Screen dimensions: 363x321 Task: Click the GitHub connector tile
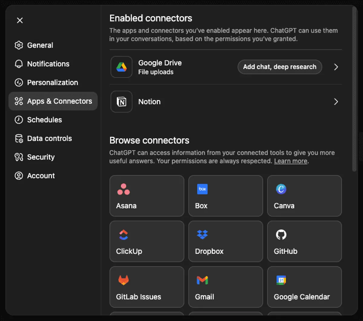click(304, 241)
